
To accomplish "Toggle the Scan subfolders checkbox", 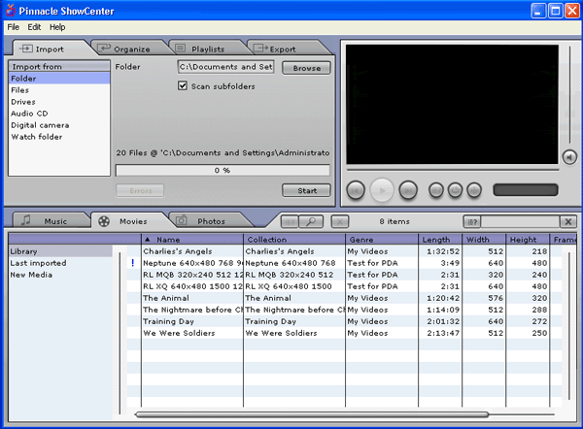I will tap(183, 85).
